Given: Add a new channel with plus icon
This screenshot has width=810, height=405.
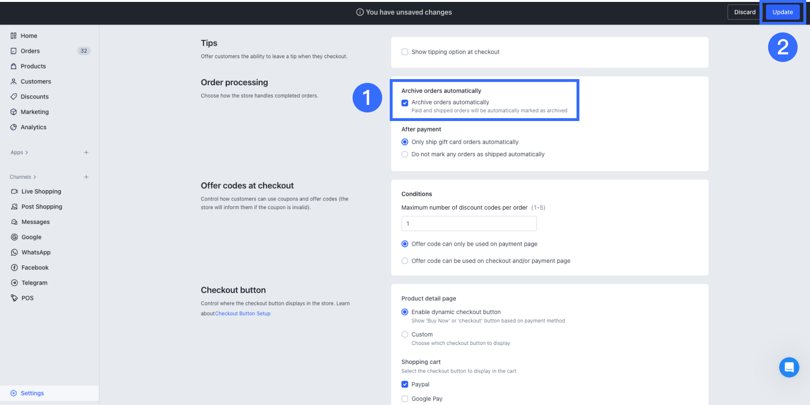Looking at the screenshot, I should point(86,177).
